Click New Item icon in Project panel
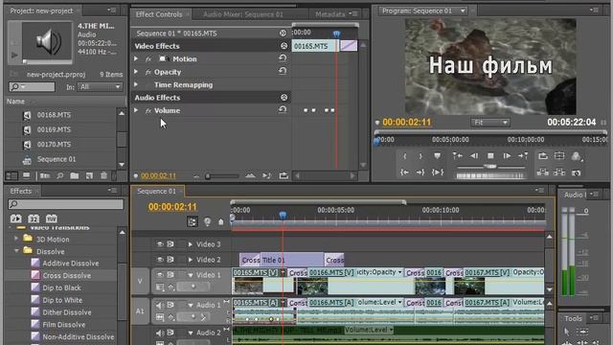The width and height of the screenshot is (613, 345). 89,175
